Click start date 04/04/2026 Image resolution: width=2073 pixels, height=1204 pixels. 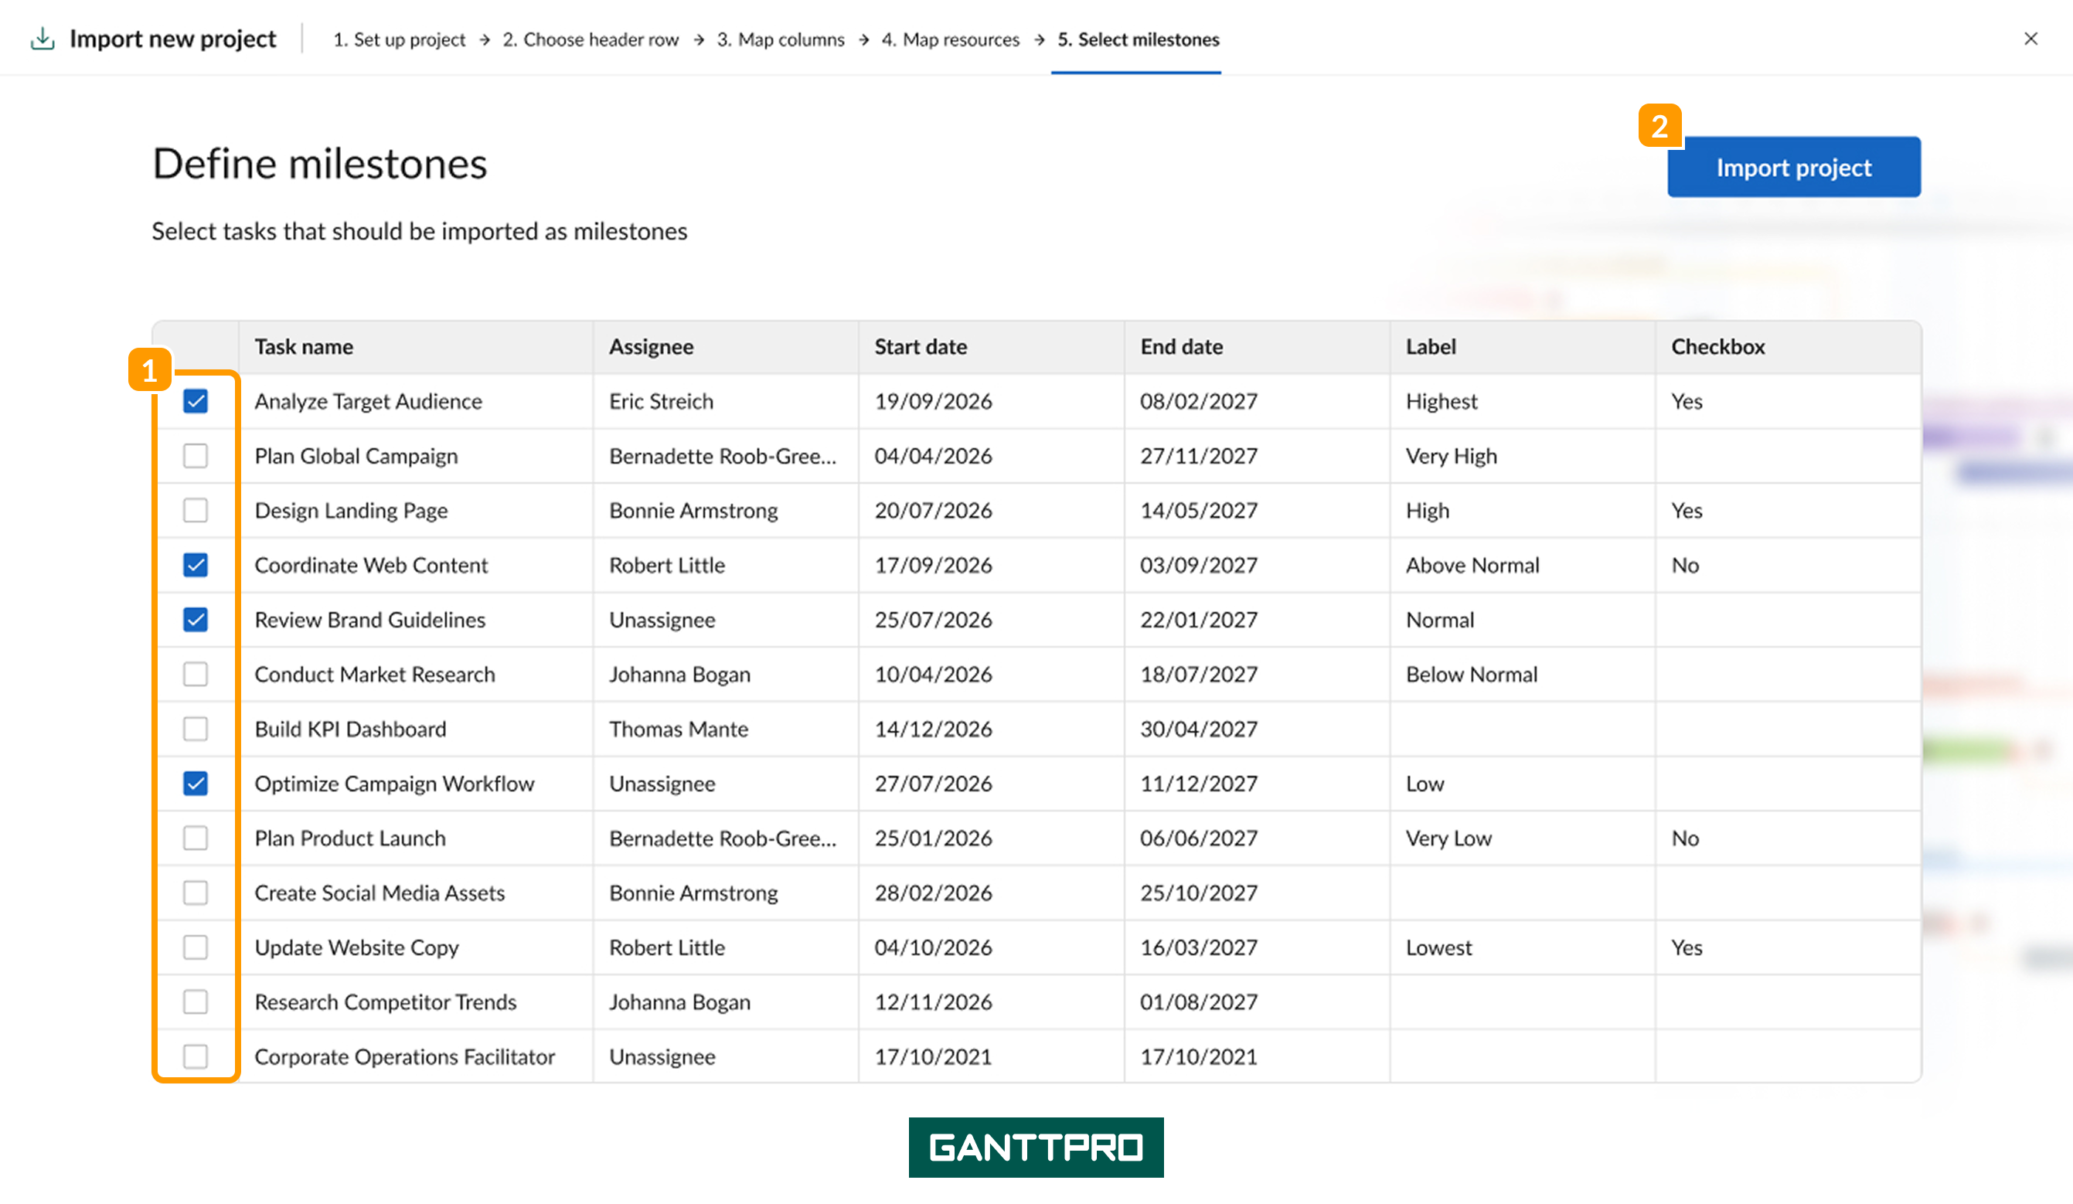pyautogui.click(x=933, y=456)
